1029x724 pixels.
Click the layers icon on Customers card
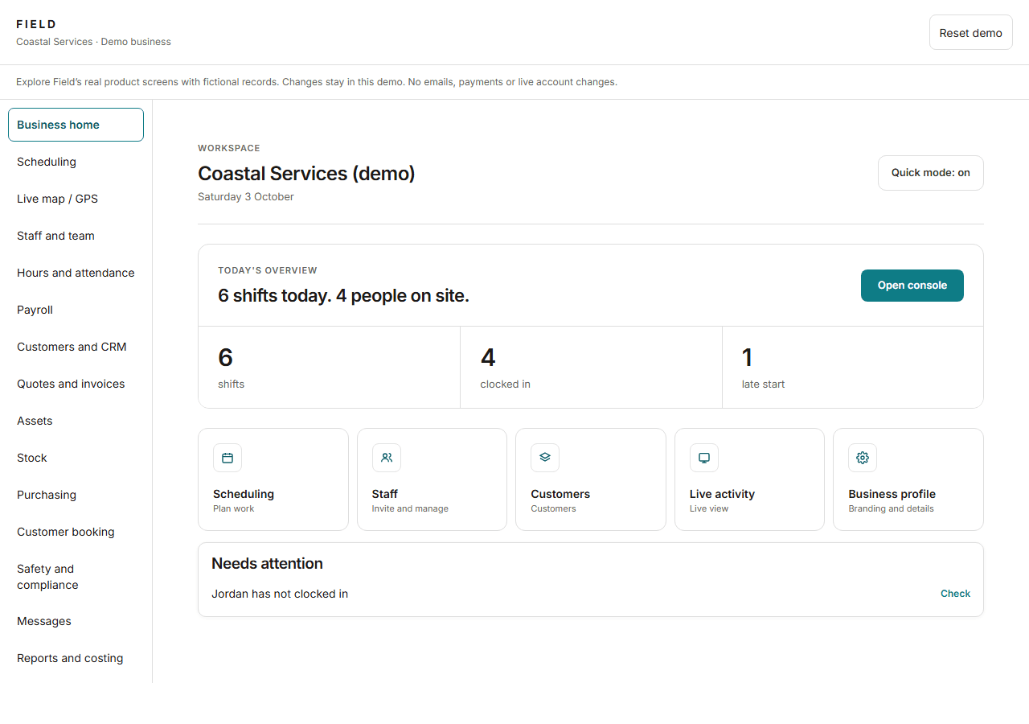545,458
